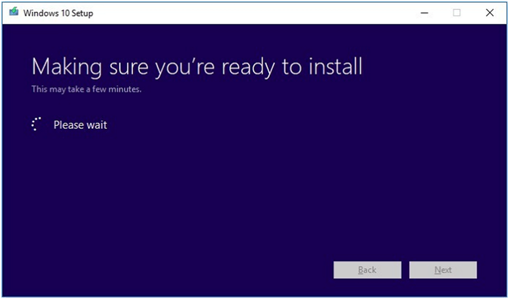The image size is (509, 299).
Task: Click the 'This may take a few minutes.' text
Action: [86, 89]
